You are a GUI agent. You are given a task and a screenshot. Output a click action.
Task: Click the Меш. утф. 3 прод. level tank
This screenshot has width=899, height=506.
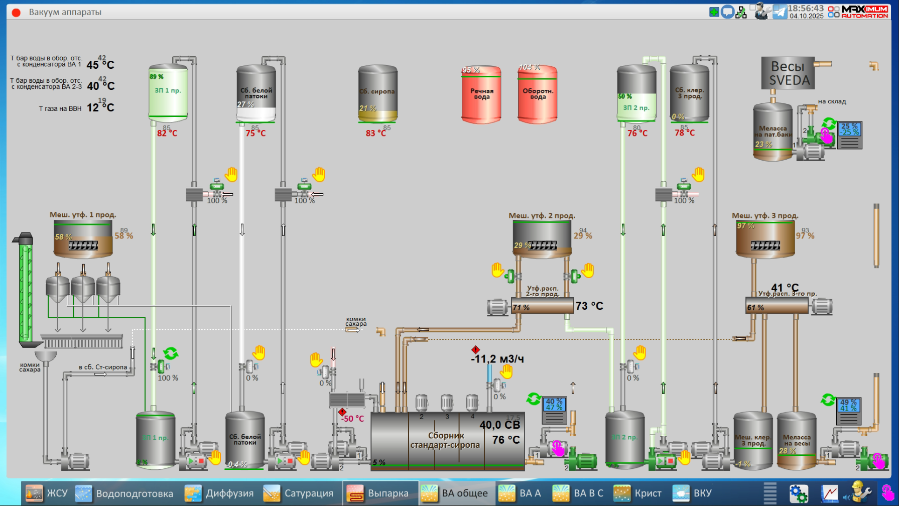tap(764, 239)
